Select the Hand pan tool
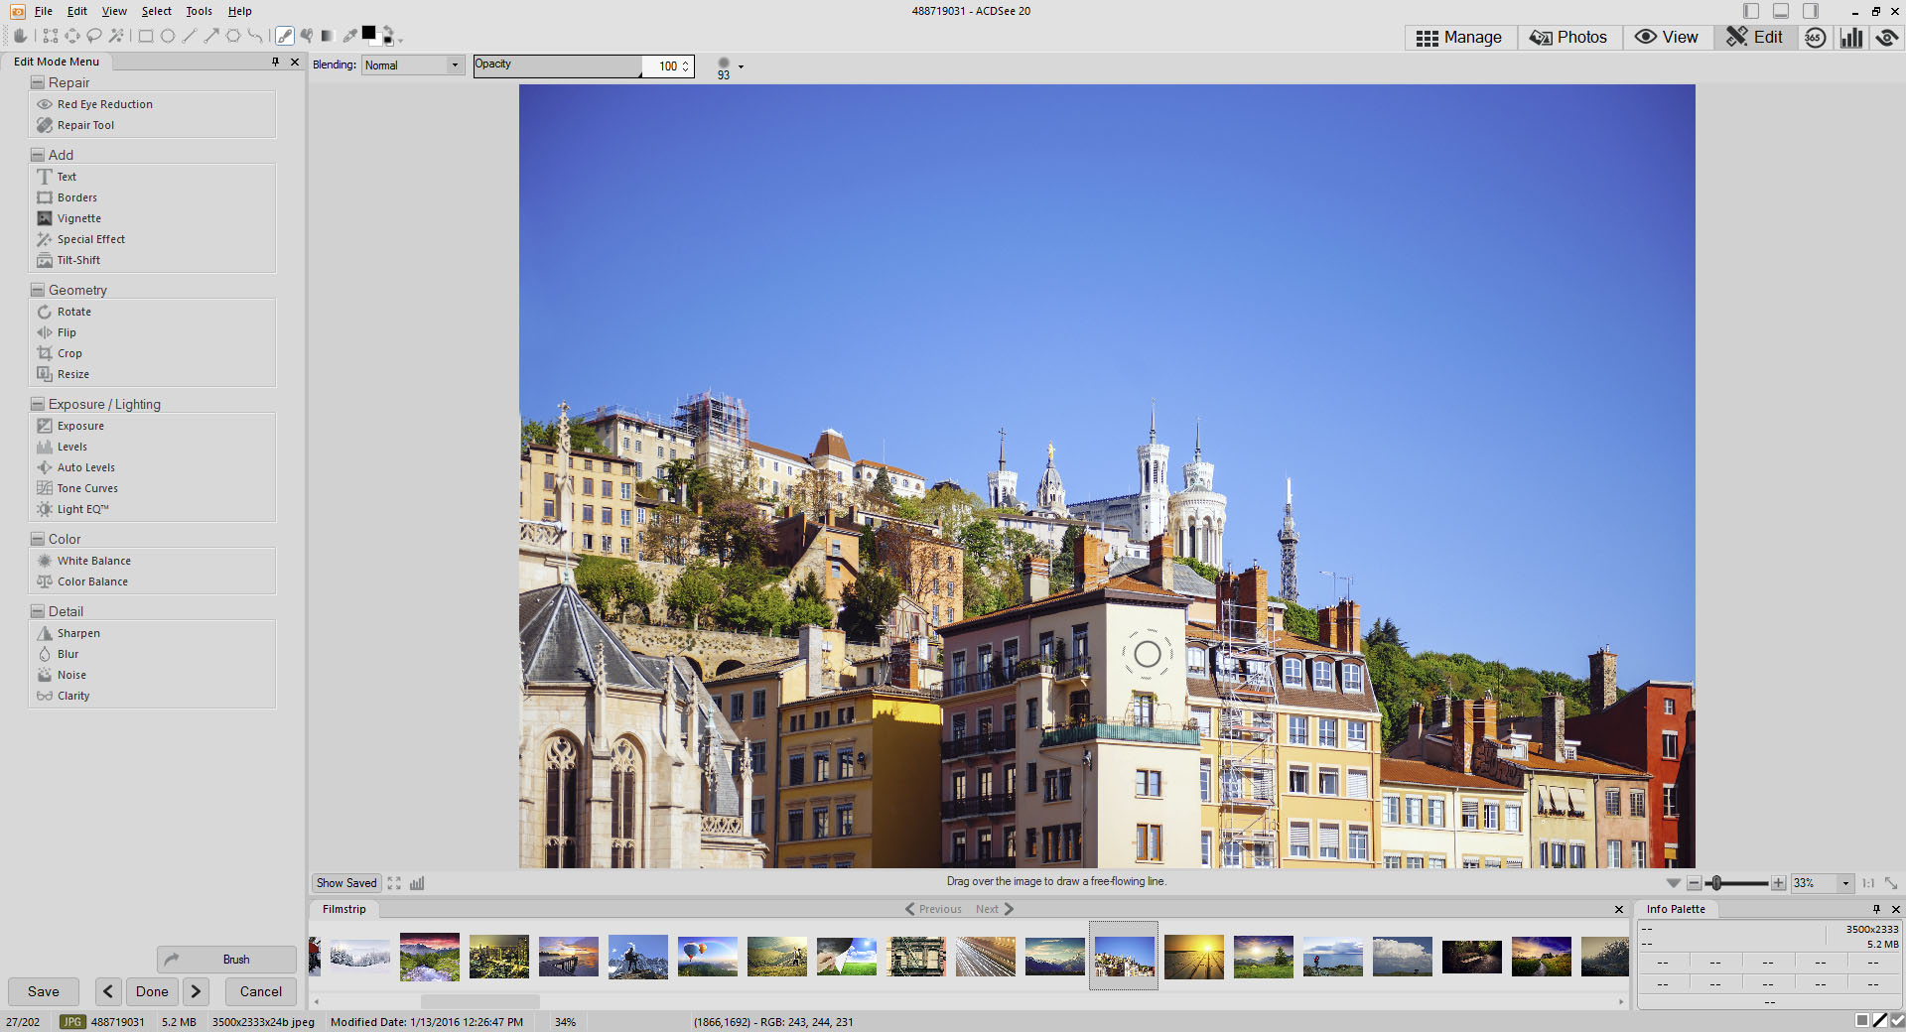The height and width of the screenshot is (1032, 1906). pyautogui.click(x=20, y=36)
